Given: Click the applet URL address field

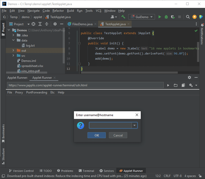Looking at the screenshot, I should (x=85, y=85).
